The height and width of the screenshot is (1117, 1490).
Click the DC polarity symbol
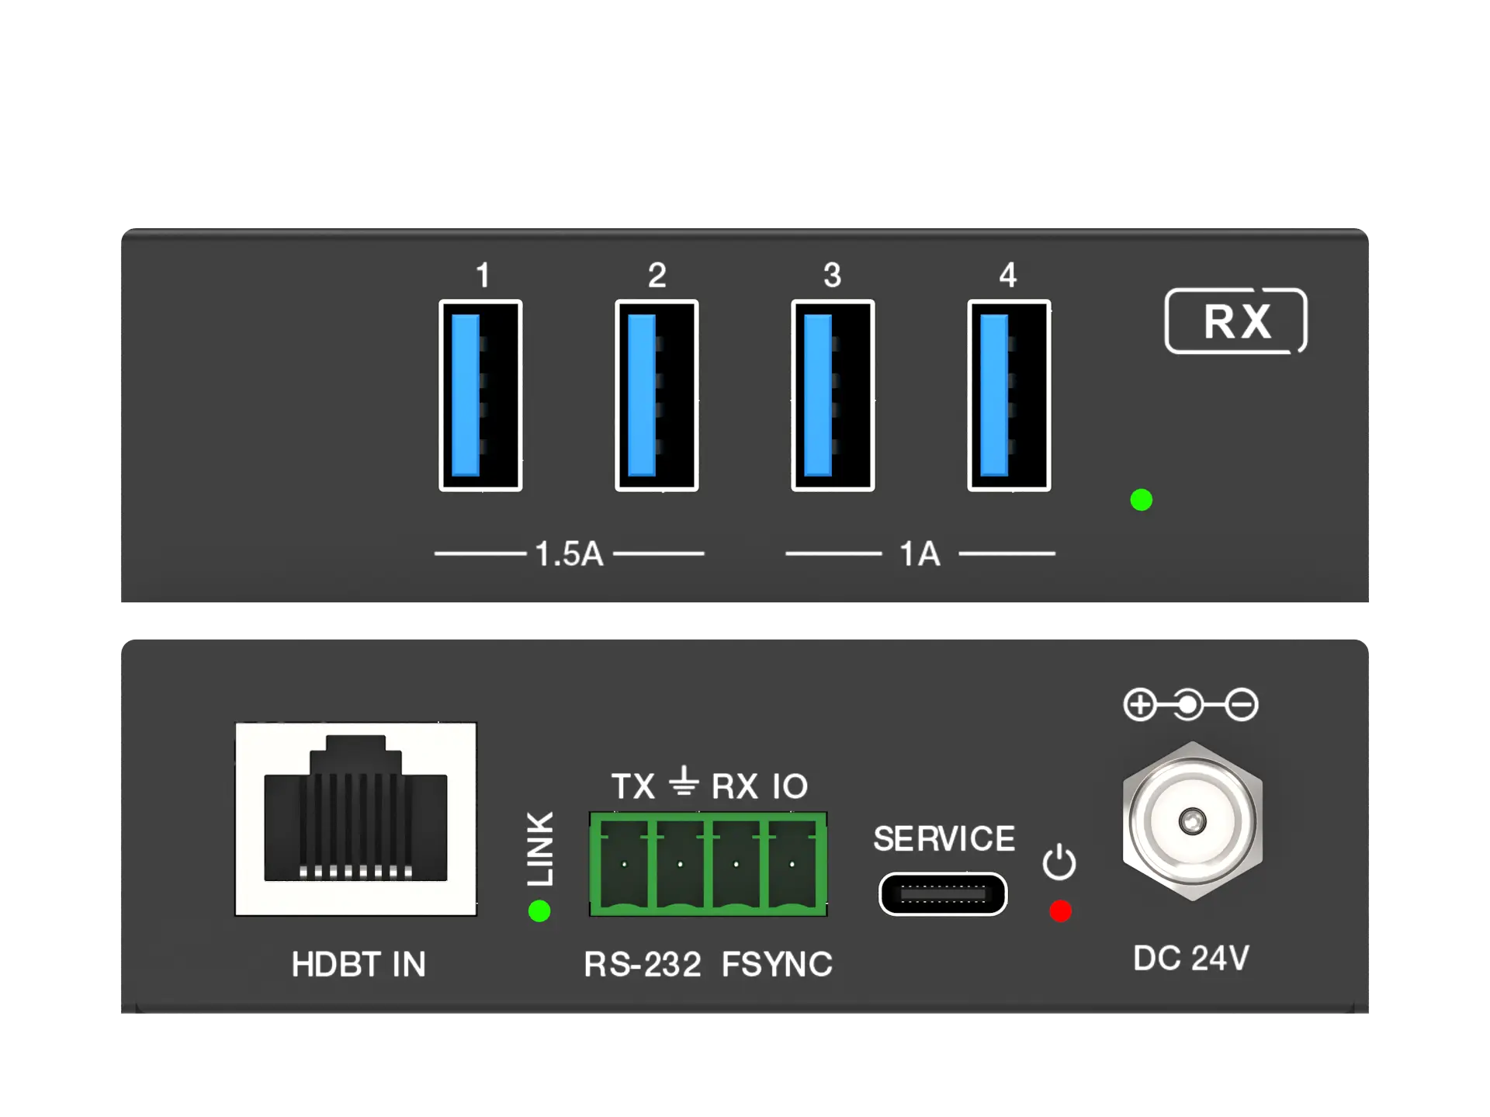1191,705
